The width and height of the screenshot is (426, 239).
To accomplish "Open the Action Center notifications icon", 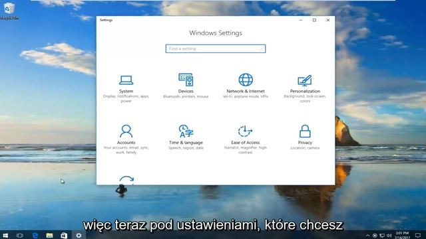I will coord(418,236).
